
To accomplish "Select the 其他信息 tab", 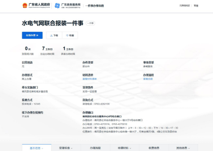I will pos(184,148).
